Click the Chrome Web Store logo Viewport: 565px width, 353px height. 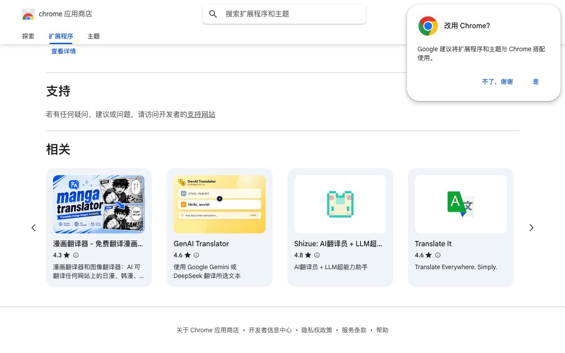[x=28, y=14]
